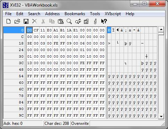Toggle the Overwrite mode status panel

(x=80, y=123)
